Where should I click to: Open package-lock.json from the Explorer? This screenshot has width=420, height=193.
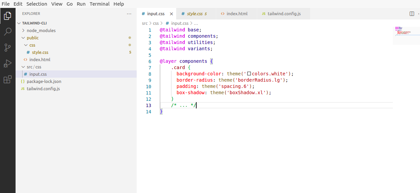44,81
